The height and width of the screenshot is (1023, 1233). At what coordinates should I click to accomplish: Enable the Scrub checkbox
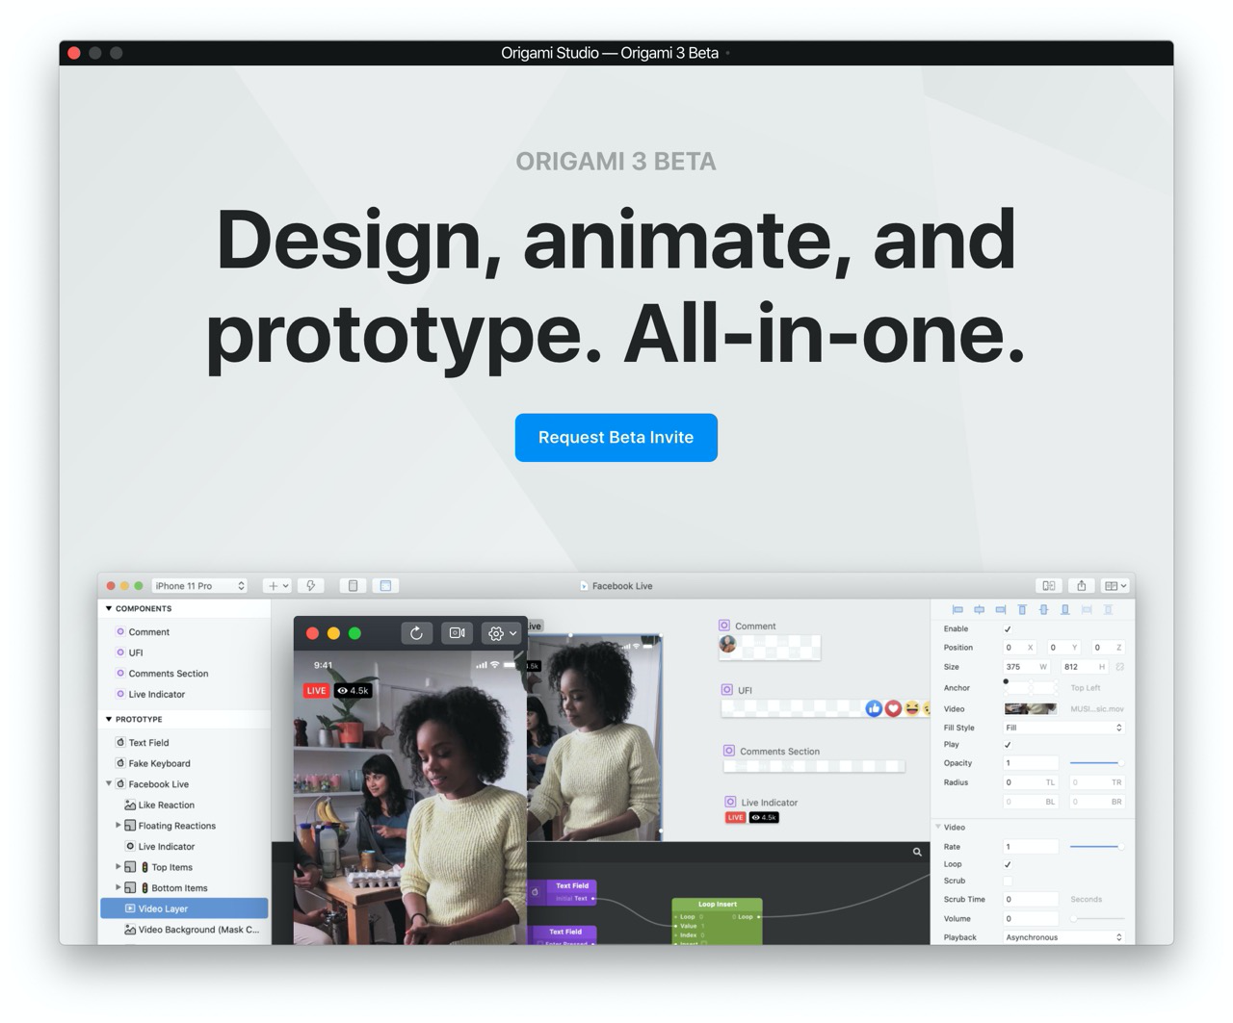pyautogui.click(x=1008, y=881)
